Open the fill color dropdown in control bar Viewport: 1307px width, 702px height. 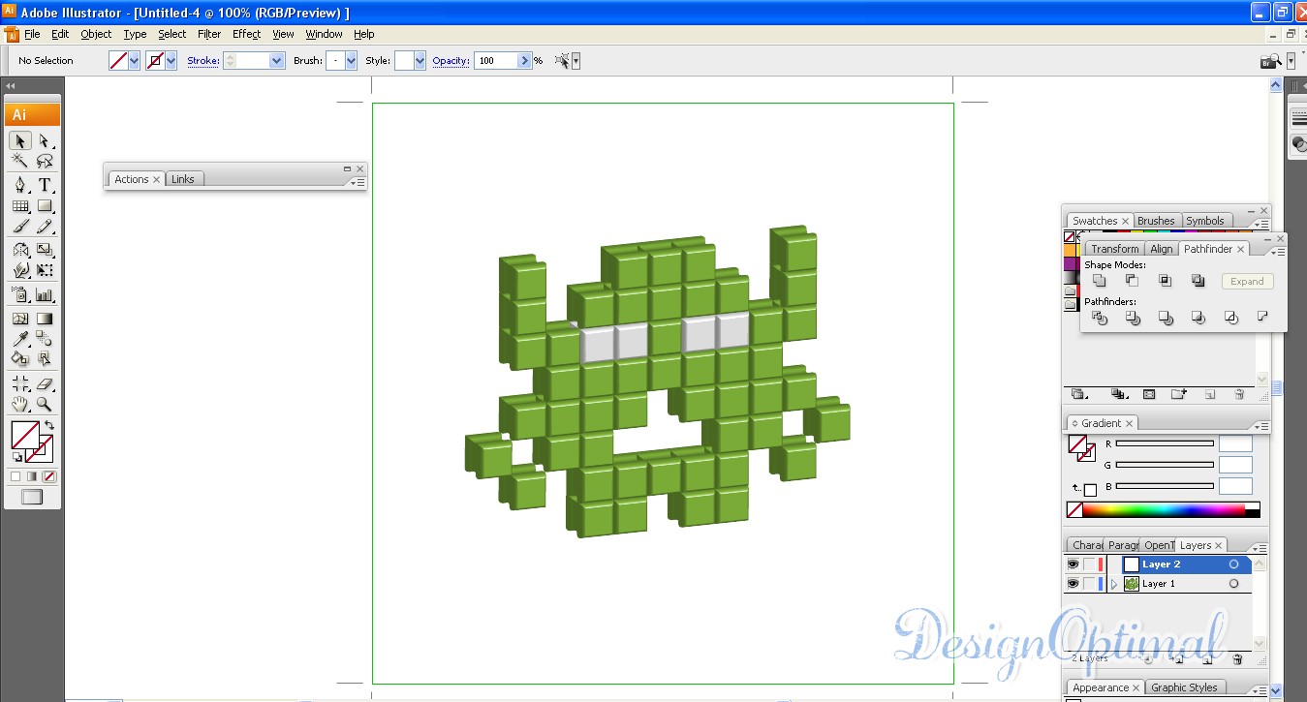[134, 60]
